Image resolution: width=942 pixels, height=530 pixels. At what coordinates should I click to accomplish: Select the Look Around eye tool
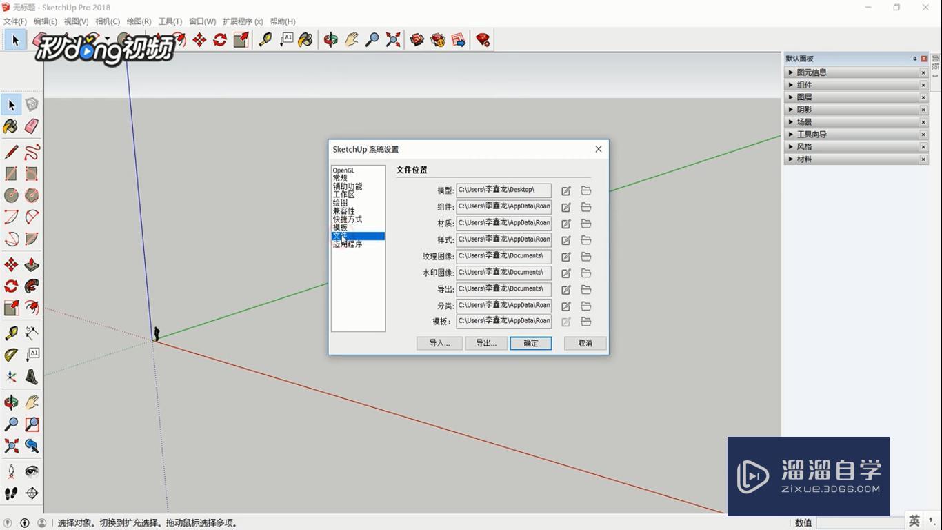click(32, 471)
